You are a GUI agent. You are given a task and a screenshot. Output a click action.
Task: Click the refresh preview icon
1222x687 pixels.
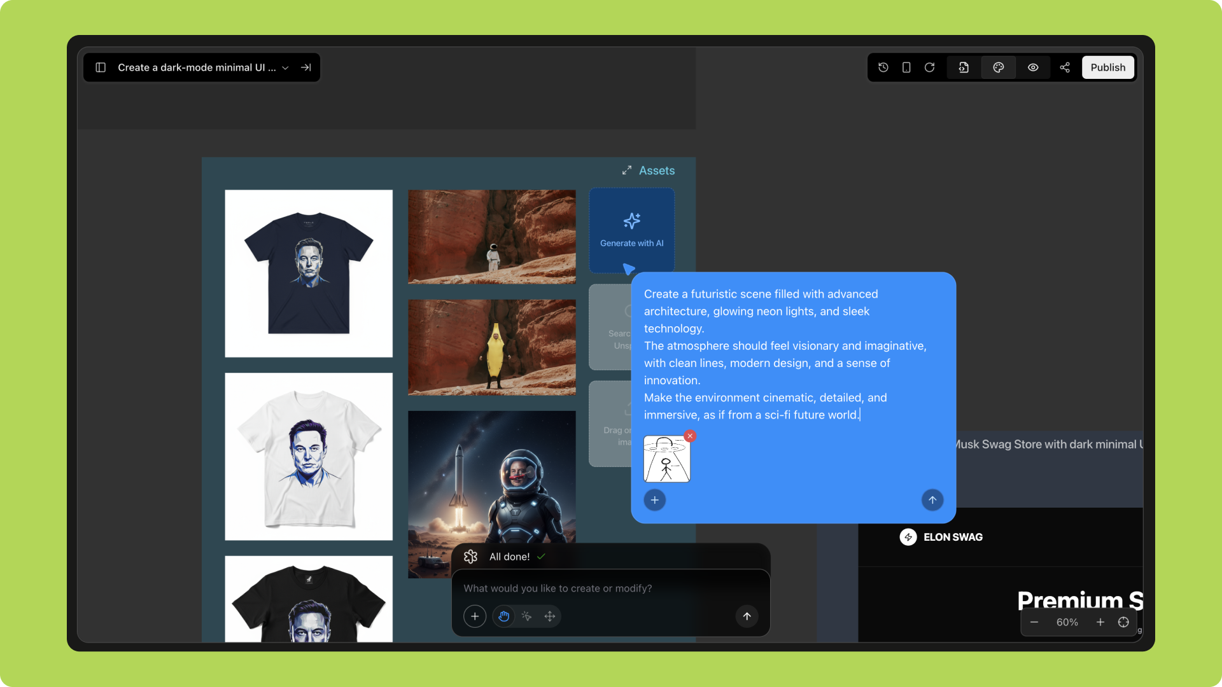point(929,67)
